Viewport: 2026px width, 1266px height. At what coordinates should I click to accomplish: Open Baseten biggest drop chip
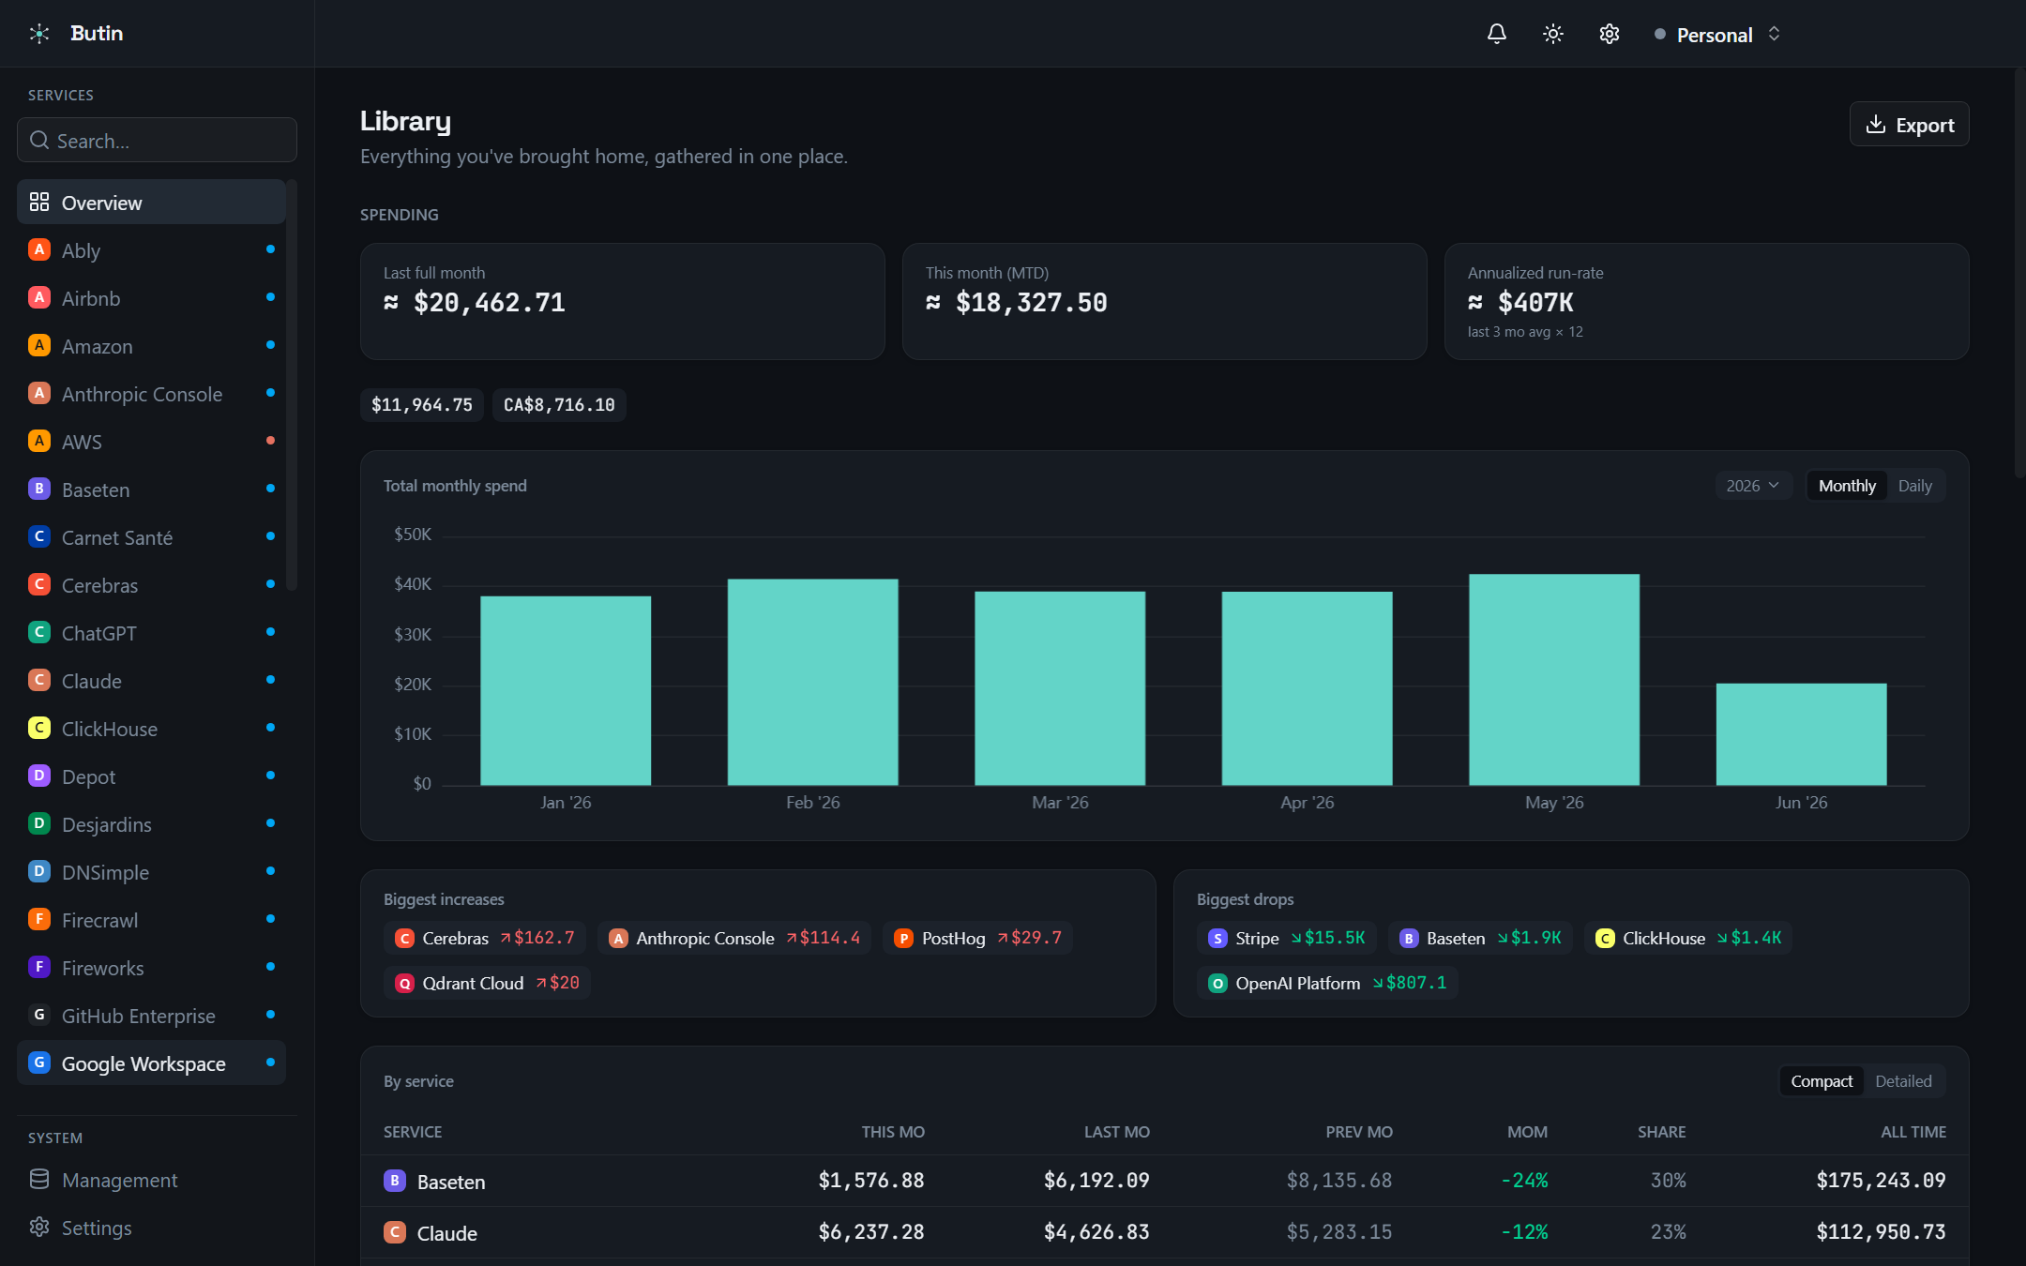click(1480, 938)
